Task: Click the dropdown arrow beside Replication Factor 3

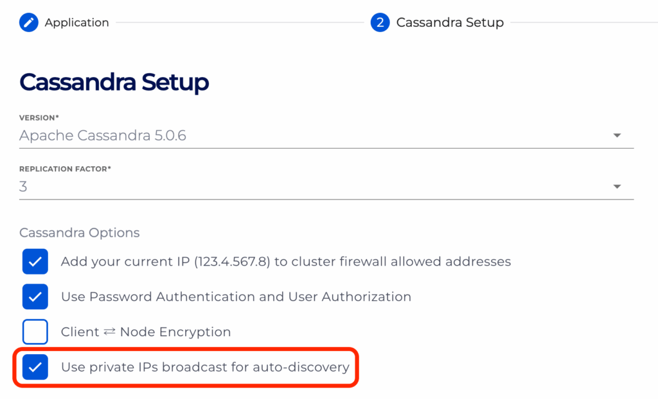Action: point(616,186)
